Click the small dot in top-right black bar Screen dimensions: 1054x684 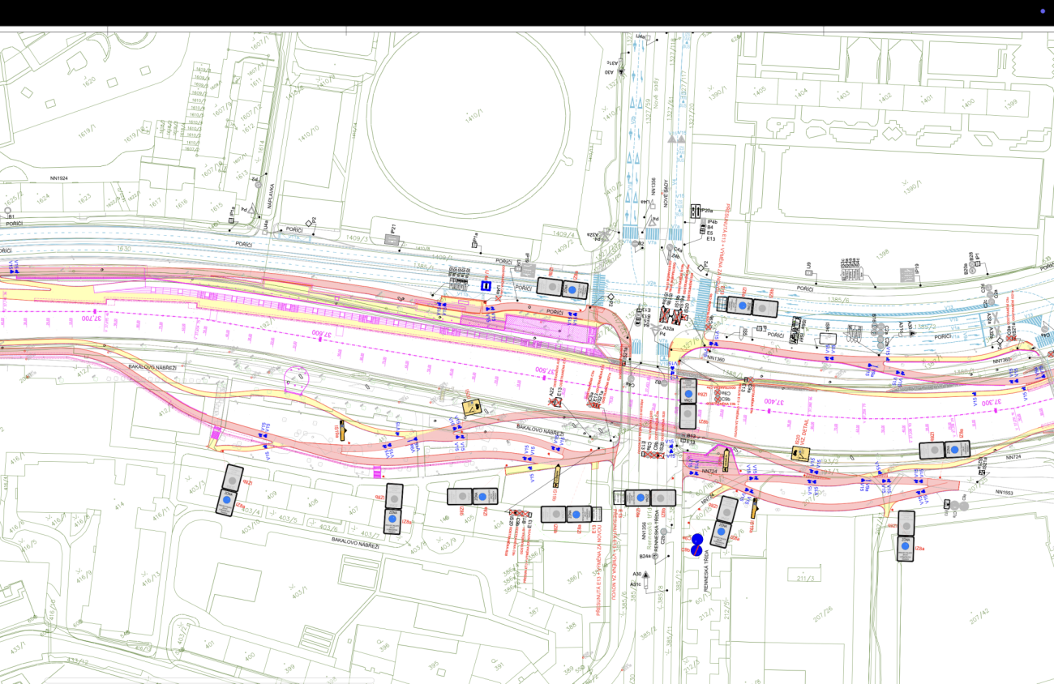point(1043,11)
